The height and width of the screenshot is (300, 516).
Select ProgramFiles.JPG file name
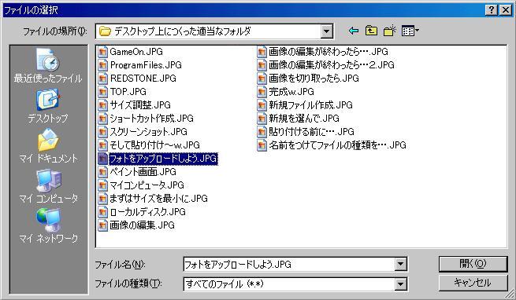coord(146,65)
